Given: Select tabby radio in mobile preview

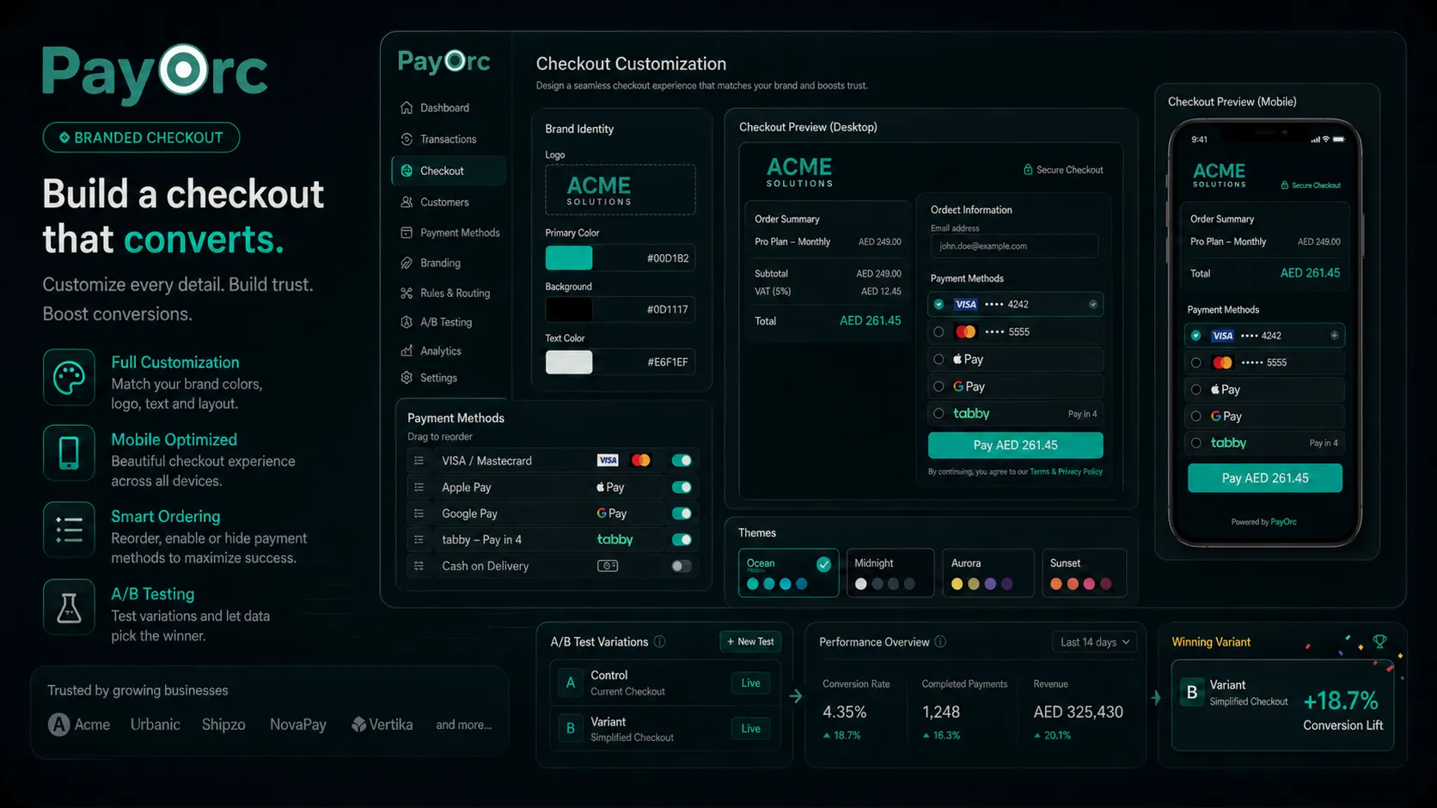Looking at the screenshot, I should pos(1195,443).
